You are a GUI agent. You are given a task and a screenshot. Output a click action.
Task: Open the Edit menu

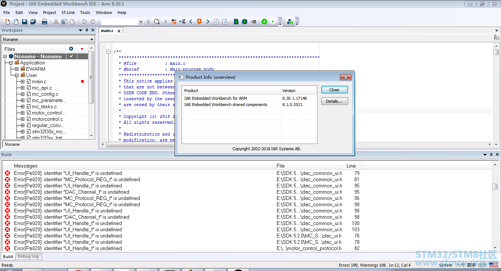(19, 13)
